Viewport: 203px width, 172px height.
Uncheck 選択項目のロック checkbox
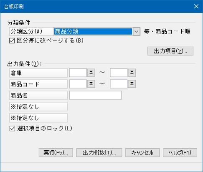[x=12, y=129]
